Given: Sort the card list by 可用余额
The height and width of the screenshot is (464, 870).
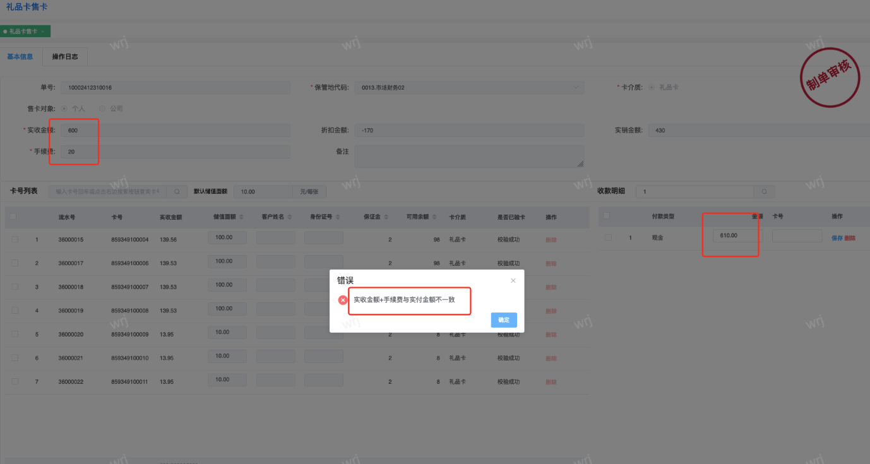Looking at the screenshot, I should point(434,217).
